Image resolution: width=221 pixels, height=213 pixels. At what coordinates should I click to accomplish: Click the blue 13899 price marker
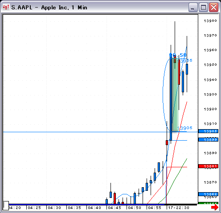pyautogui.click(x=208, y=139)
